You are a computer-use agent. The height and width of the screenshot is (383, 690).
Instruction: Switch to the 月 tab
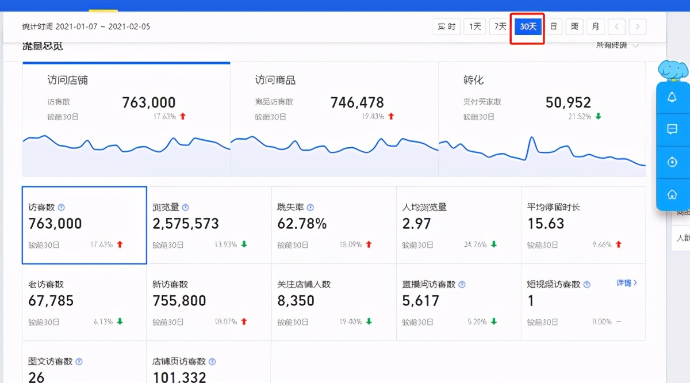point(595,26)
